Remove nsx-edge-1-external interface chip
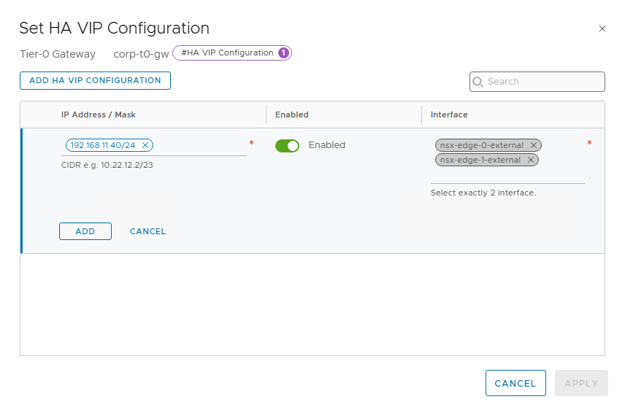This screenshot has width=625, height=410. coord(531,160)
